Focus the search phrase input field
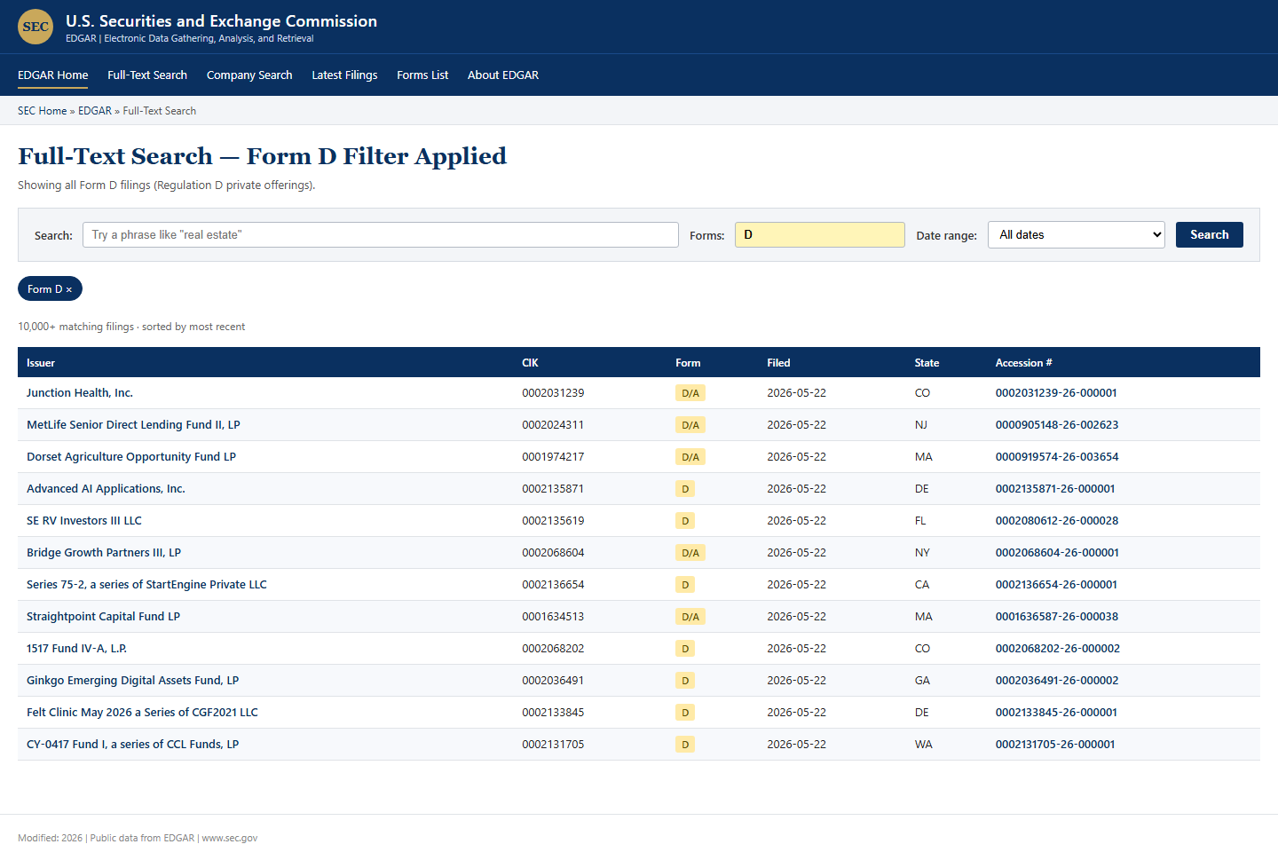 tap(381, 235)
